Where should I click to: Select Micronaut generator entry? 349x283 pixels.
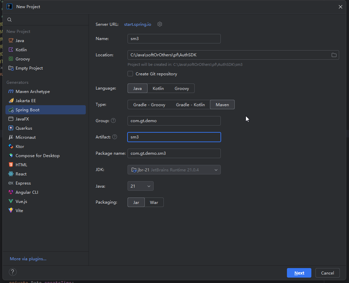click(45, 137)
